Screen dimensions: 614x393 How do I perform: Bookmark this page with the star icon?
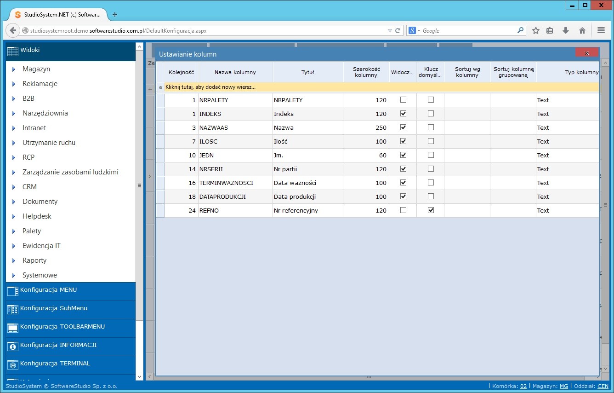pos(536,30)
